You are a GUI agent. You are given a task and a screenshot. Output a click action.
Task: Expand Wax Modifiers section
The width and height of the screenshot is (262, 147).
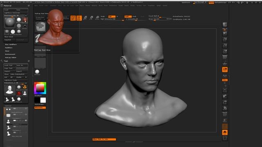pos(11,45)
